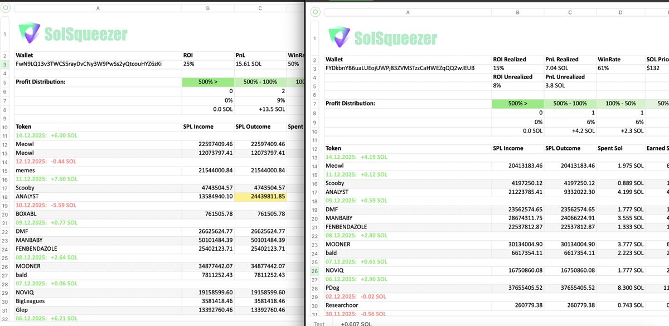
Task: Select the +2.3 SOL cell
Action: (619, 131)
